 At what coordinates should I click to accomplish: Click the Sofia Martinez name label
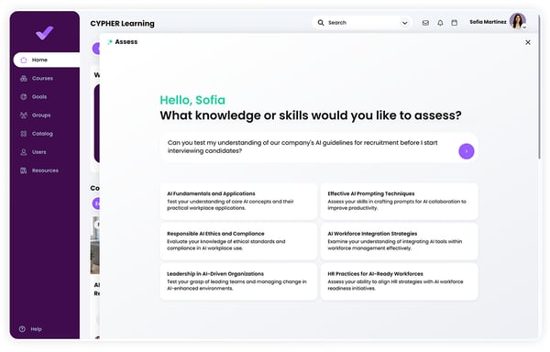click(x=488, y=22)
